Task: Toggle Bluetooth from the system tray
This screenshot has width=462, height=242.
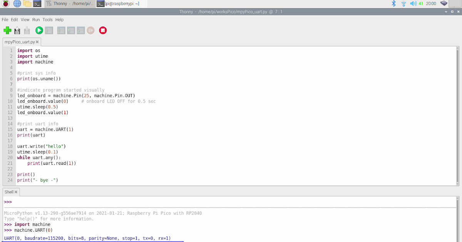Action: (x=393, y=3)
